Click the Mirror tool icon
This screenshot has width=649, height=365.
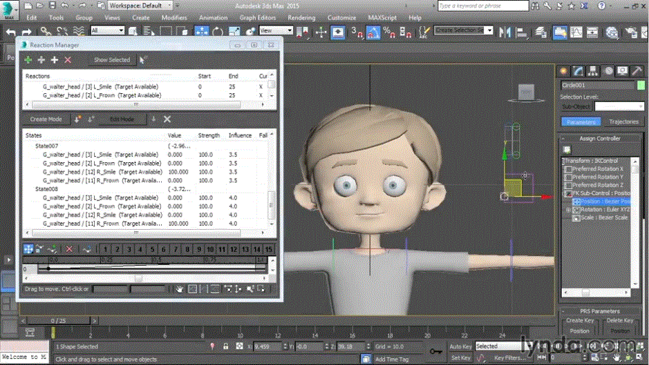505,32
